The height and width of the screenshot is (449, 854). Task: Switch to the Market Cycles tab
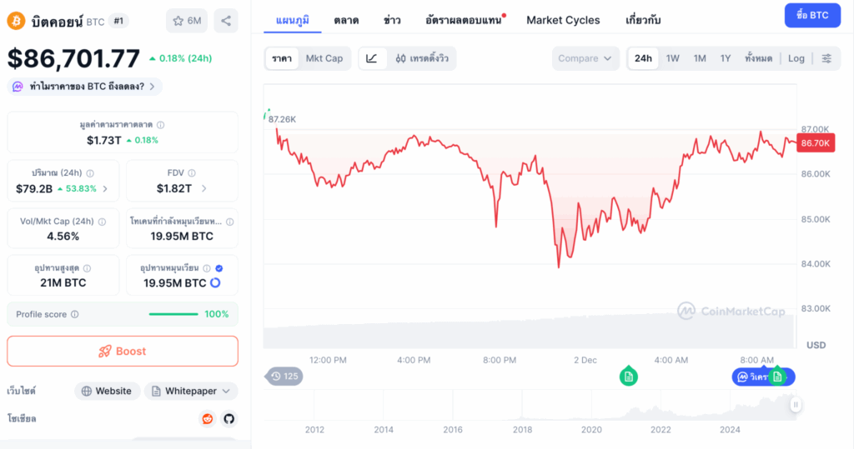(x=563, y=20)
